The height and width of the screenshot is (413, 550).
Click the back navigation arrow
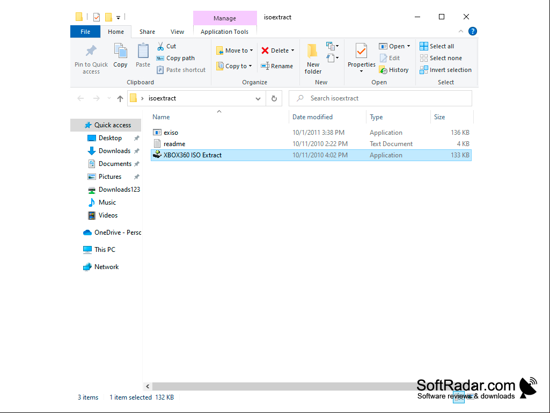coord(80,99)
